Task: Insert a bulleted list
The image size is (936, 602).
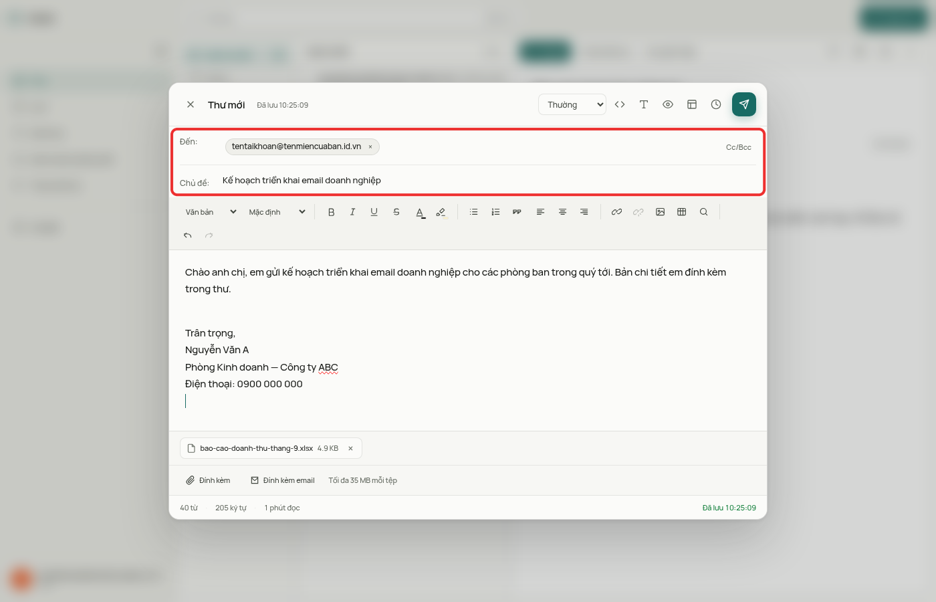Action: pos(473,212)
